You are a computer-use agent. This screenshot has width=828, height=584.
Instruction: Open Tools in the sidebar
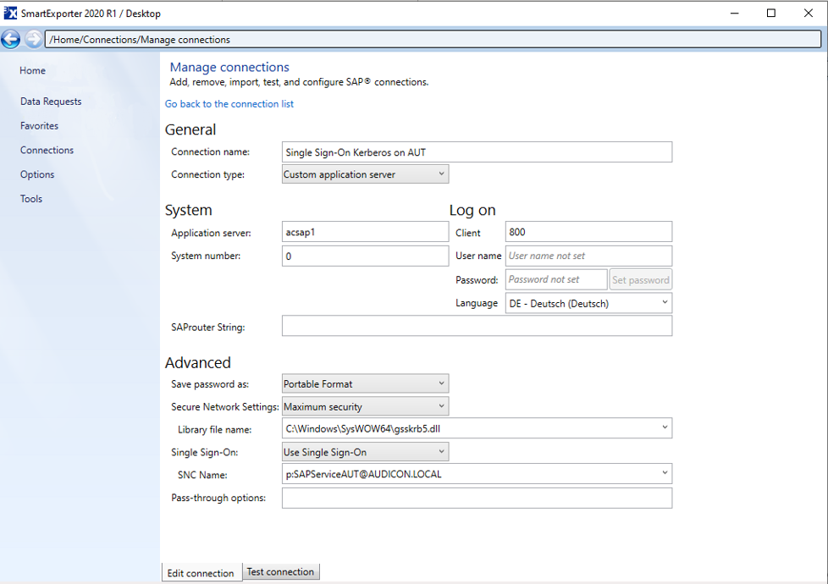tap(31, 199)
